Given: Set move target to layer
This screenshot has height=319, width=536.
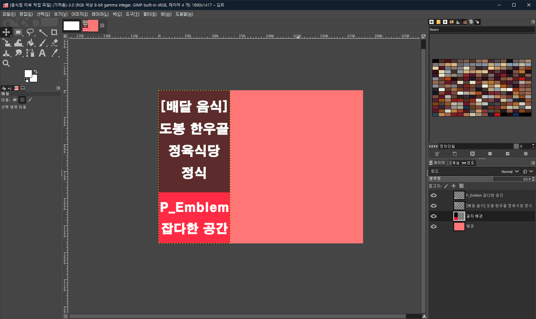Looking at the screenshot, I should click(x=15, y=100).
